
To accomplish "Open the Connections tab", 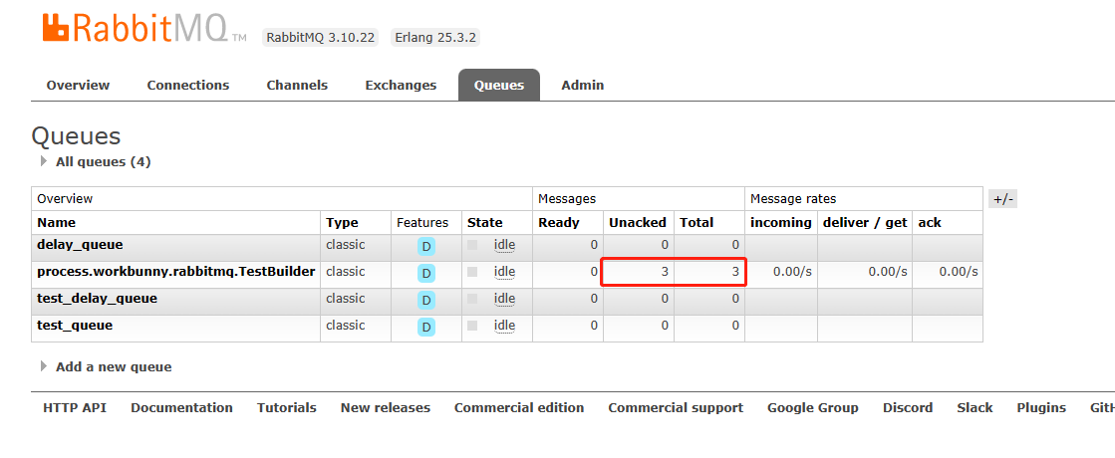I will click(187, 86).
